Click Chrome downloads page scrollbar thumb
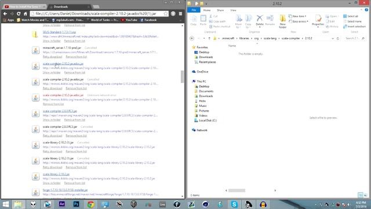371x209 pixels. pyautogui.click(x=182, y=77)
